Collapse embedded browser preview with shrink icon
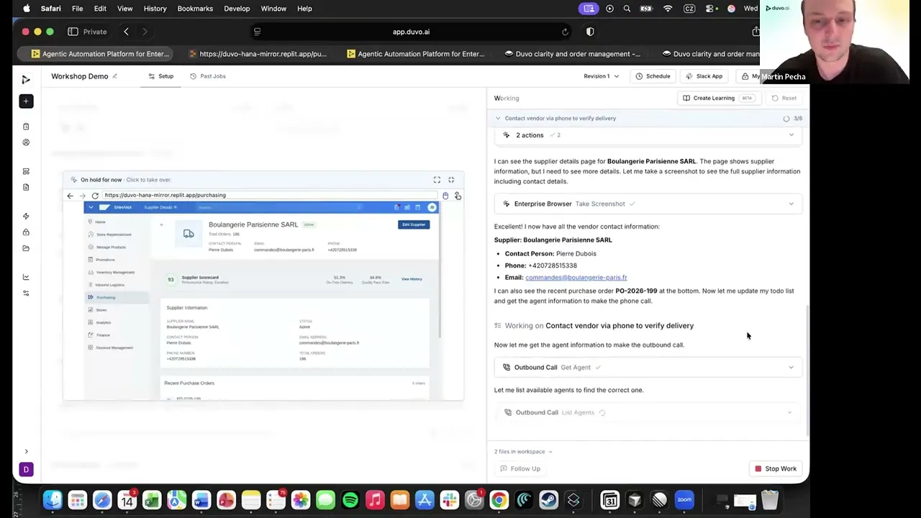Screen dimensions: 921x518 click(x=451, y=180)
